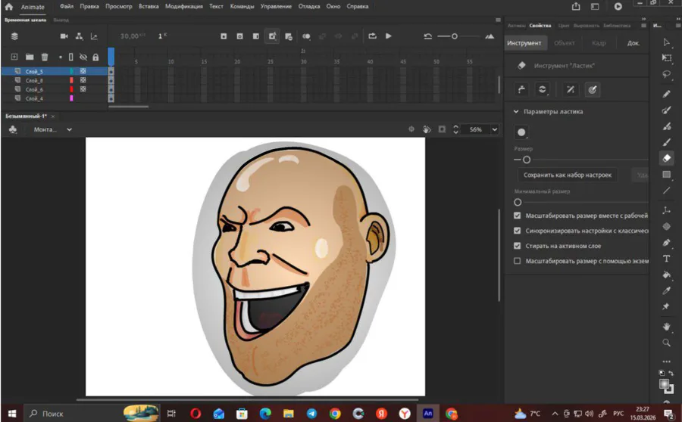Select the Eraser tool in the toolbar
The image size is (682, 422).
pos(667,158)
